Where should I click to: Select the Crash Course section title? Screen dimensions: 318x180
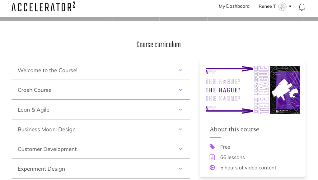coord(35,90)
